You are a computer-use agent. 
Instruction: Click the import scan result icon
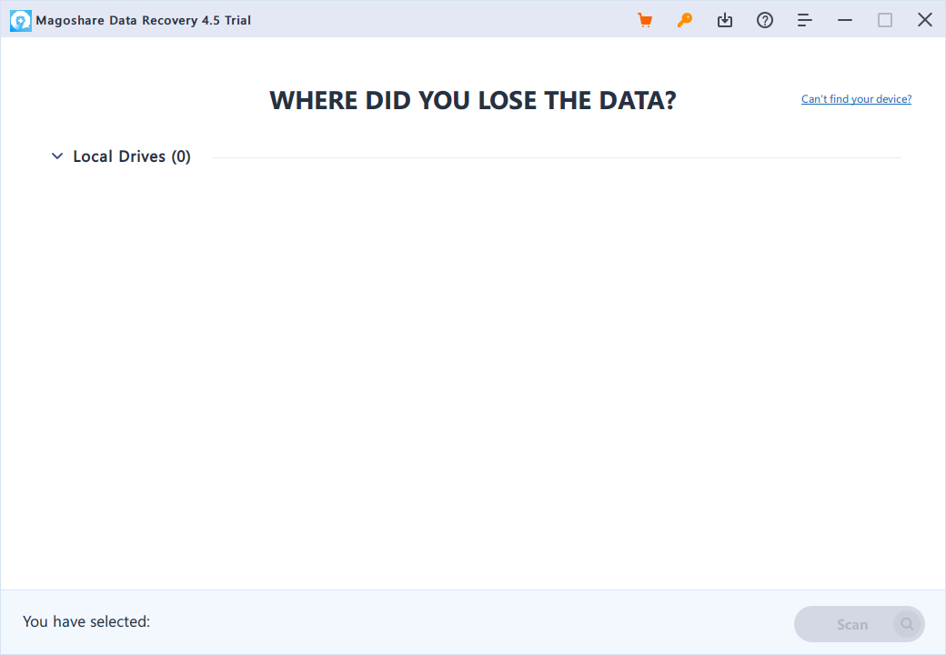click(725, 20)
